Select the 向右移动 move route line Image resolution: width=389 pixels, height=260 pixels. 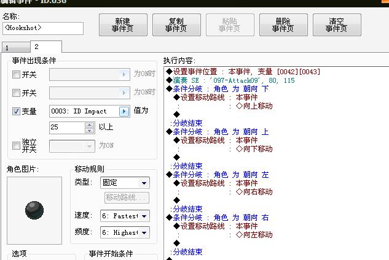click(254, 192)
